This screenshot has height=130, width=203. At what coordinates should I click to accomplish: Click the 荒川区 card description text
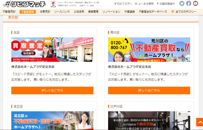(x=148, y=77)
